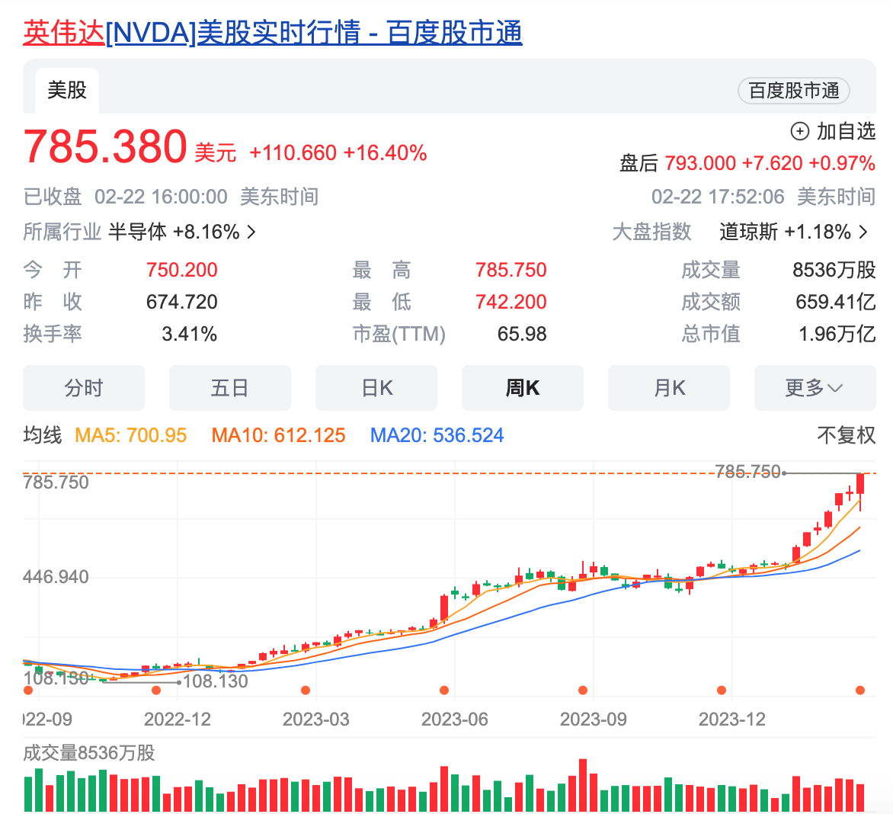Switch to the 五日 chart view
Screen dimensions: 893x814
tap(229, 388)
